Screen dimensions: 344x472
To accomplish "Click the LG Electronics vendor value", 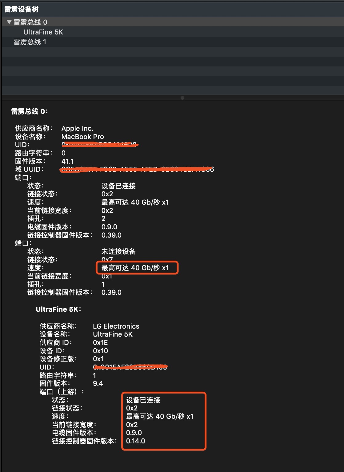I will tap(116, 326).
